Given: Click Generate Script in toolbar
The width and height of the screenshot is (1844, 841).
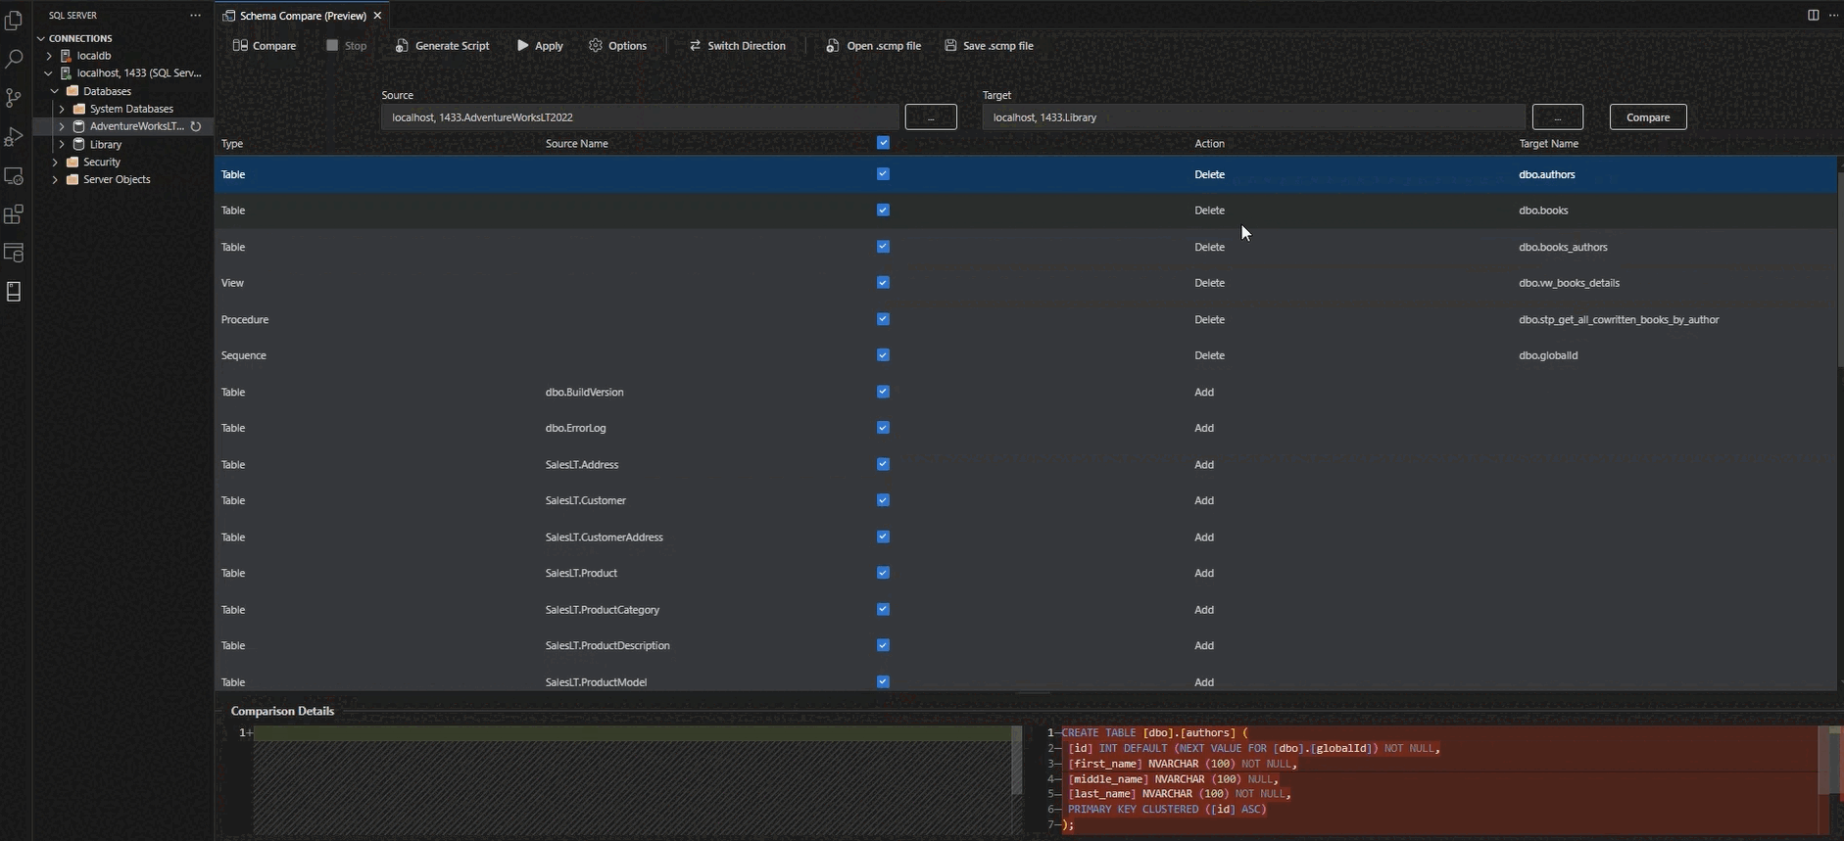Looking at the screenshot, I should point(442,46).
